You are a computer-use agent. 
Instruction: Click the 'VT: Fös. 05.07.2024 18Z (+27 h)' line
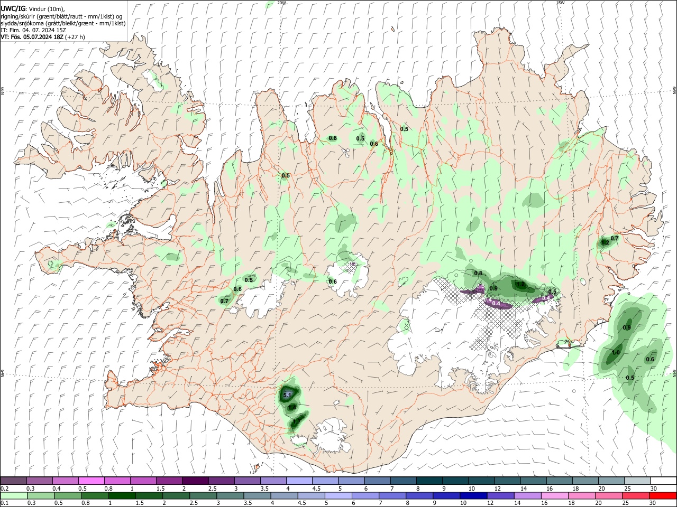tap(43, 37)
